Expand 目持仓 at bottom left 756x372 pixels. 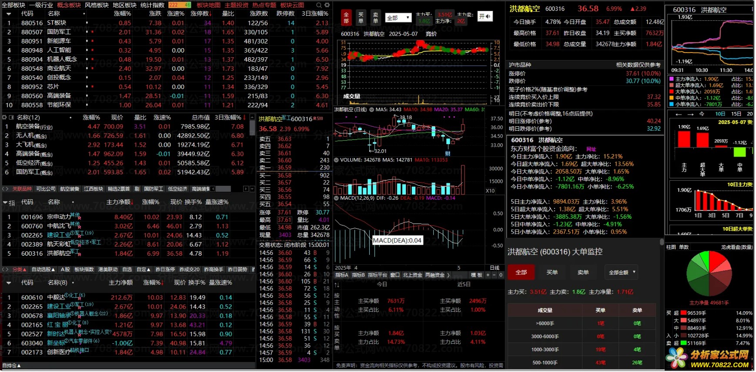(x=12, y=366)
